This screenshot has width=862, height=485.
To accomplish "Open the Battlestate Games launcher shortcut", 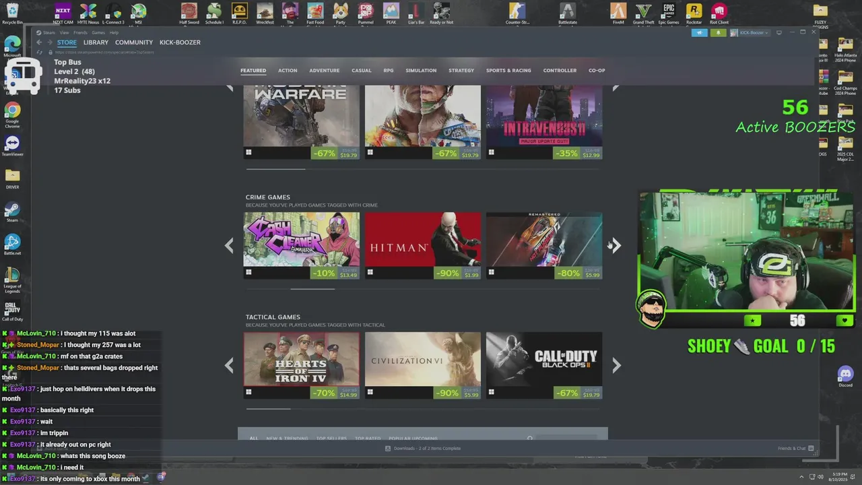I will pyautogui.click(x=568, y=13).
